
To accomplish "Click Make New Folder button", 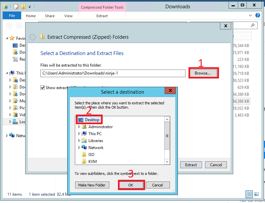I will (x=92, y=185).
